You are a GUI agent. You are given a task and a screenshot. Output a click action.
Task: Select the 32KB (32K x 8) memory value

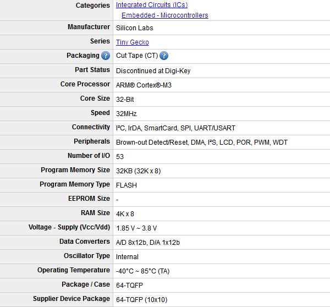[138, 171]
